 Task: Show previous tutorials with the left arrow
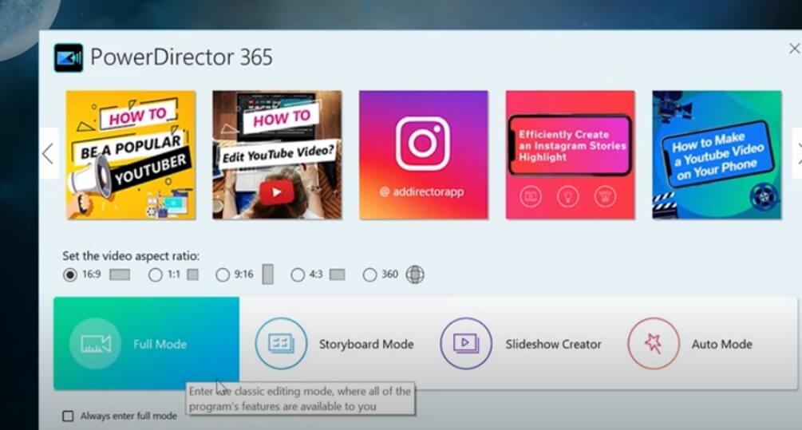coord(49,153)
